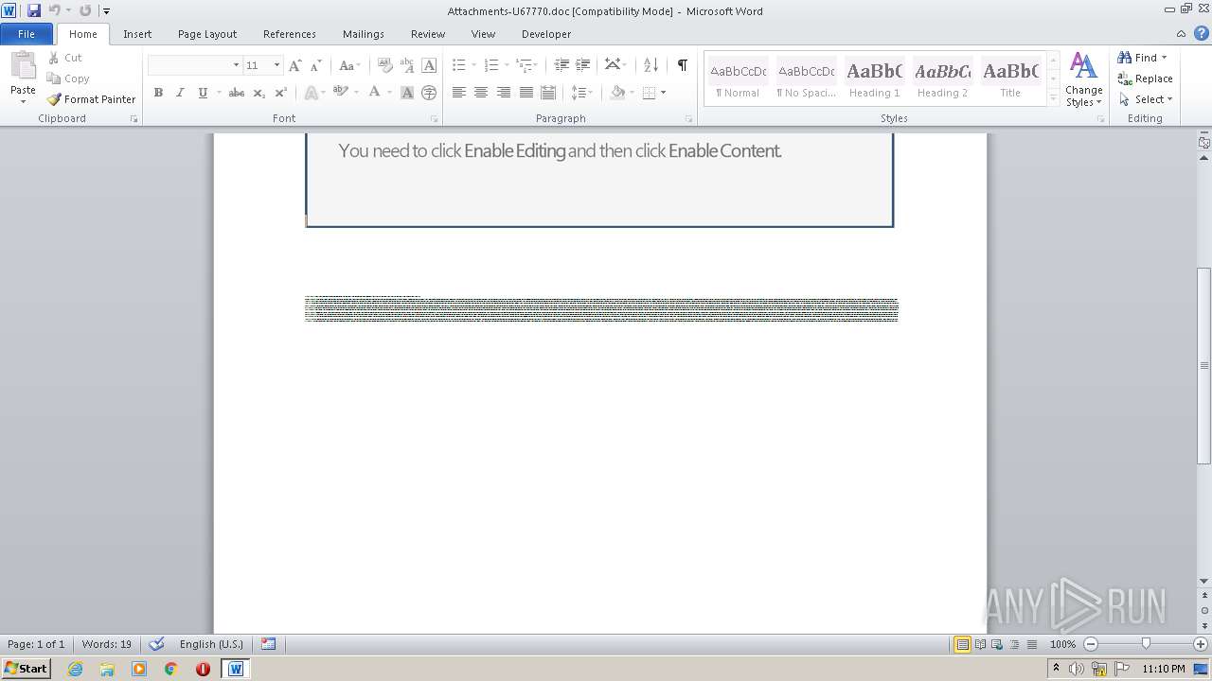Apply the No Spacing style
The image size is (1212, 681).
(806, 79)
